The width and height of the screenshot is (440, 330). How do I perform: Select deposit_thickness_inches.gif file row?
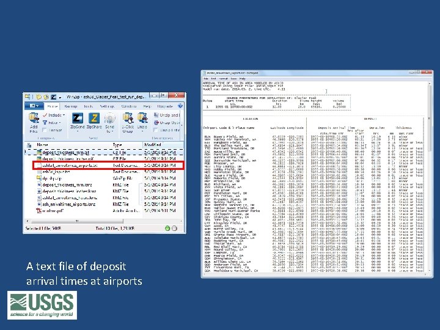(x=105, y=159)
